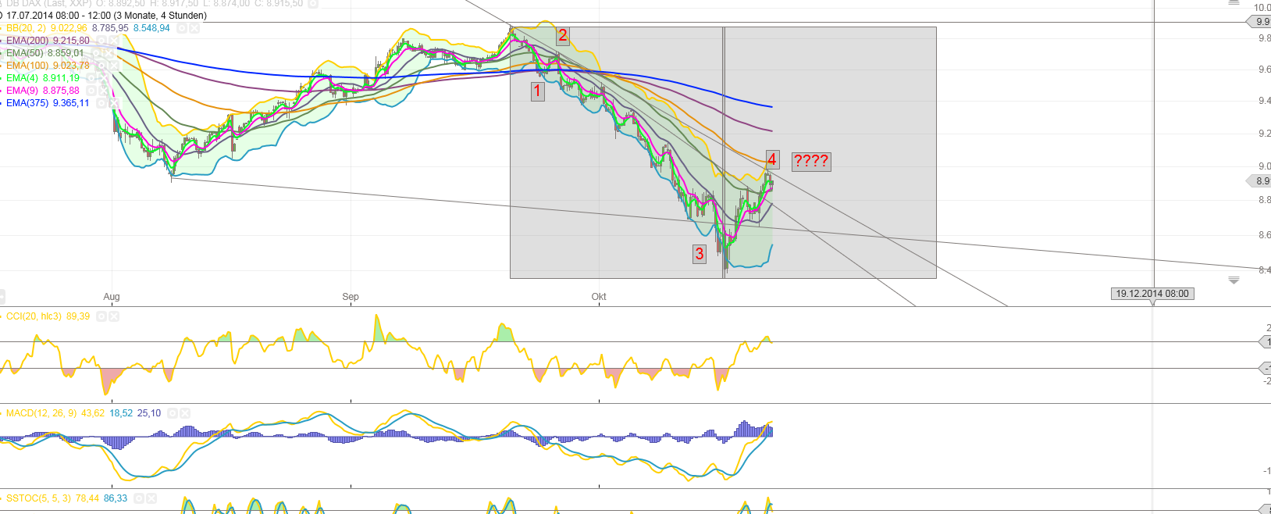Click the BB middle value 8.785,95
This screenshot has width=1271, height=514.
(110, 28)
